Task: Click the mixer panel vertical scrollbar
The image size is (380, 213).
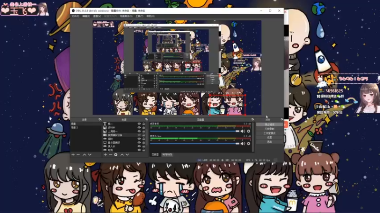Action: pyautogui.click(x=253, y=137)
